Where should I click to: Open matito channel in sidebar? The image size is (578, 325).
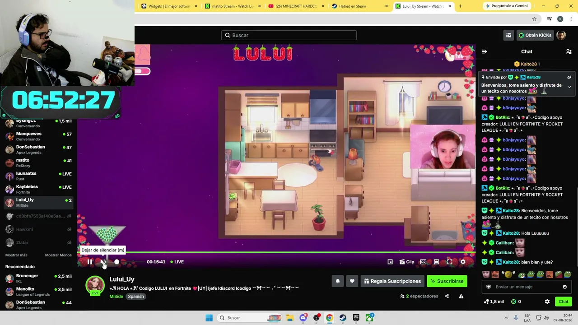38,162
